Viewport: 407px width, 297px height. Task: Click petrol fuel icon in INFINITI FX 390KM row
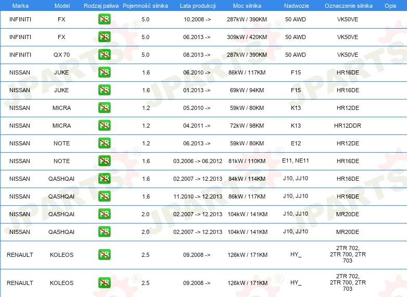click(104, 19)
